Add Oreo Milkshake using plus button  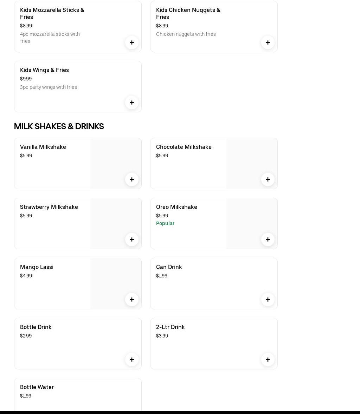point(268,239)
